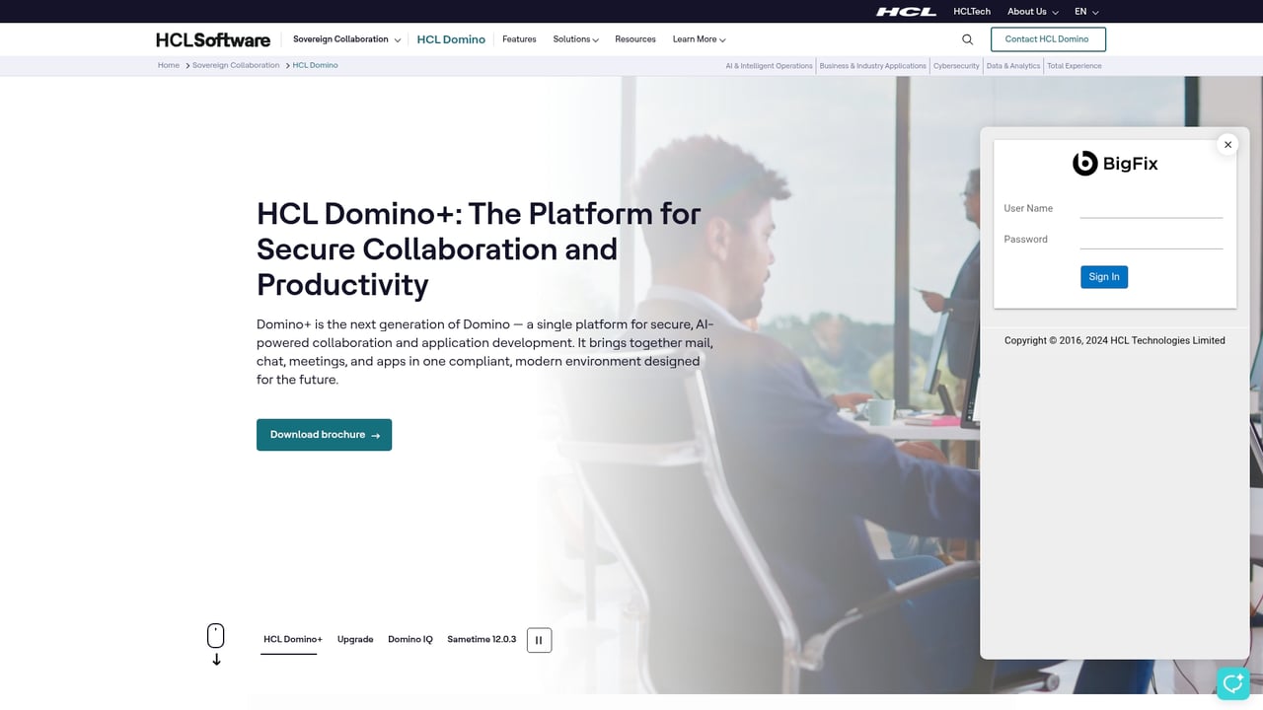Navigate to Home via the breadcrumb
This screenshot has width=1263, height=710.
click(x=168, y=65)
